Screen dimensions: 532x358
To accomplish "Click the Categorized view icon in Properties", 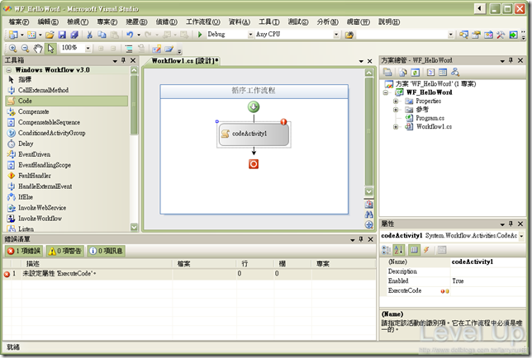I will [x=386, y=250].
